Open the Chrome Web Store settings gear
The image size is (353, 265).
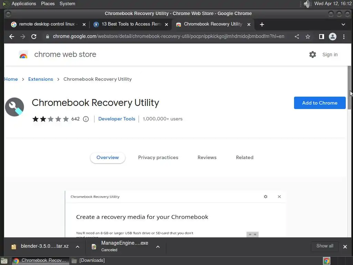click(312, 55)
